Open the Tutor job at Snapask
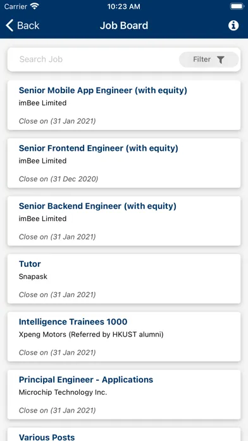Viewport: 248px width, 441px height. [x=124, y=279]
